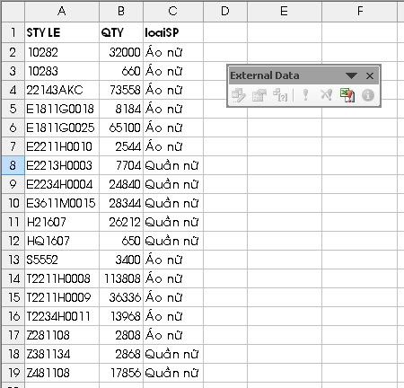Click the Refresh Status info icon
The width and height of the screenshot is (404, 388).
(368, 95)
